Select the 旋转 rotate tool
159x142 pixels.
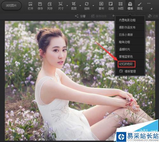87,6
